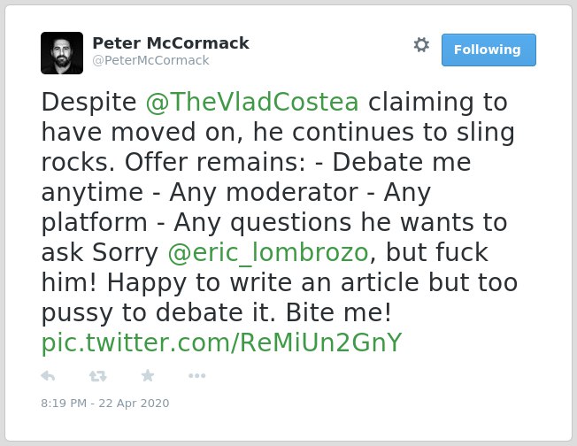Open the @TheVladCostea mention link
577x446 pixels.
(252, 102)
